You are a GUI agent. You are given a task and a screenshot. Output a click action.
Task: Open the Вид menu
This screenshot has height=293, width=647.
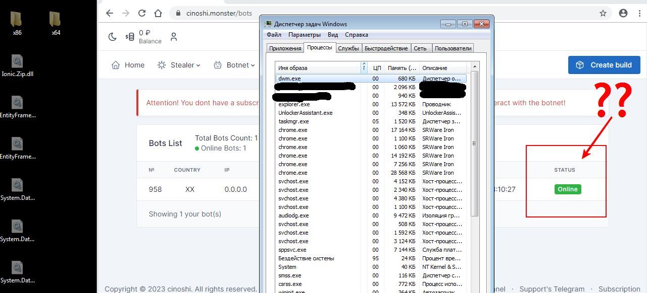coord(333,35)
